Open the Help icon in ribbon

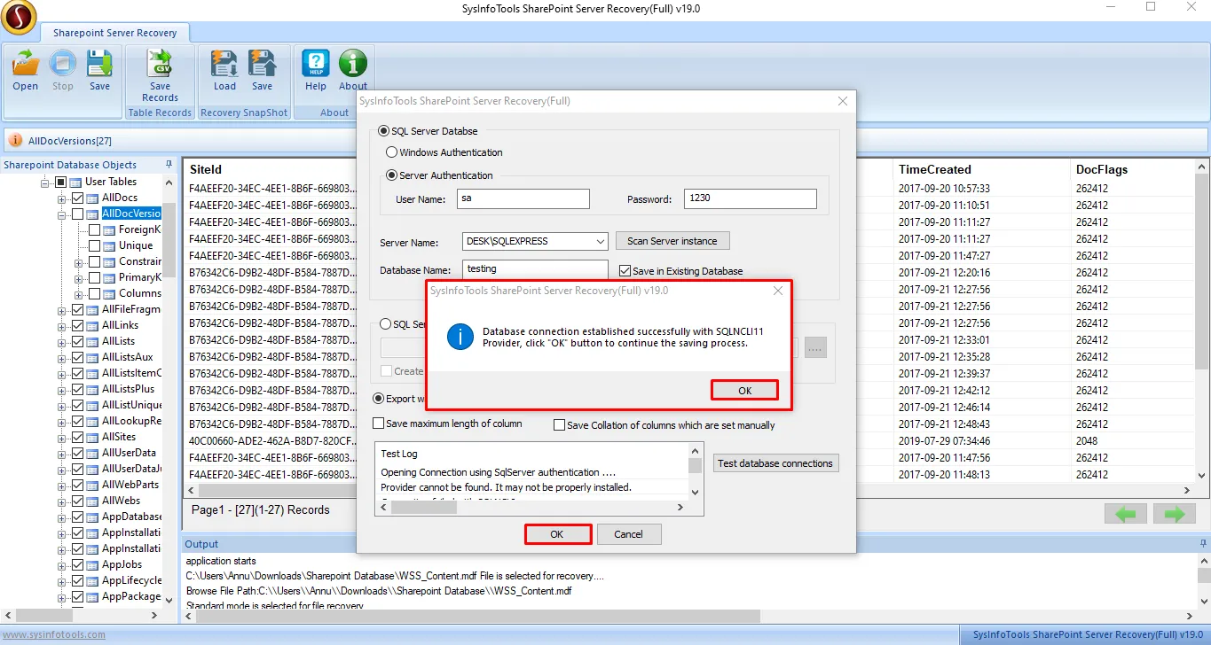click(x=316, y=64)
